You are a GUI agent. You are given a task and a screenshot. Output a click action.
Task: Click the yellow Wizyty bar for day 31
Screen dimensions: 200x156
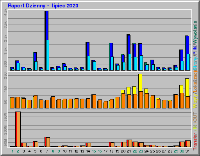(187, 87)
